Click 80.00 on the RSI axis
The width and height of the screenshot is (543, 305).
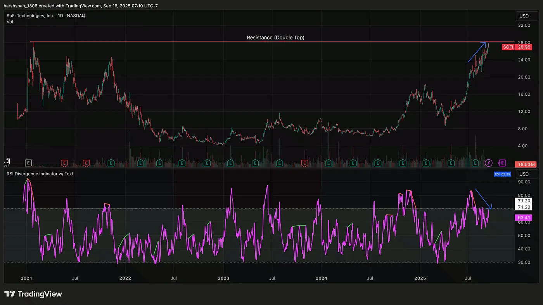click(524, 195)
